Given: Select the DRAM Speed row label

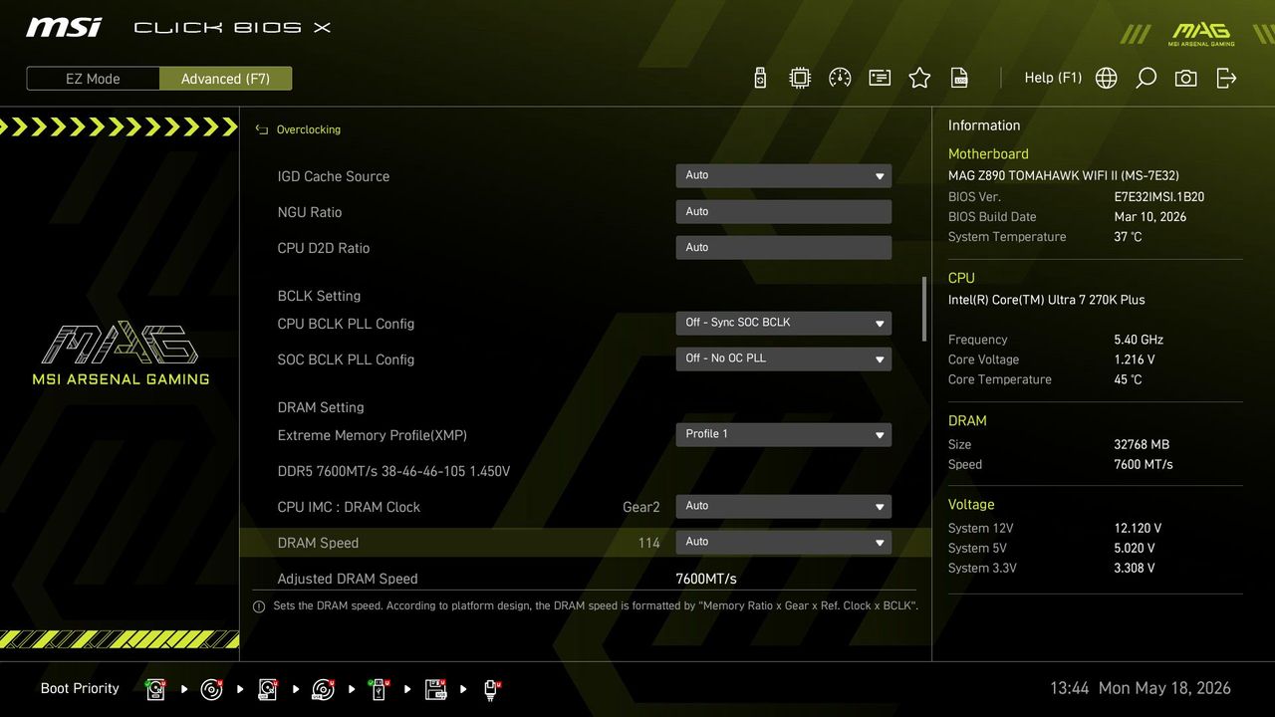Looking at the screenshot, I should tap(318, 543).
